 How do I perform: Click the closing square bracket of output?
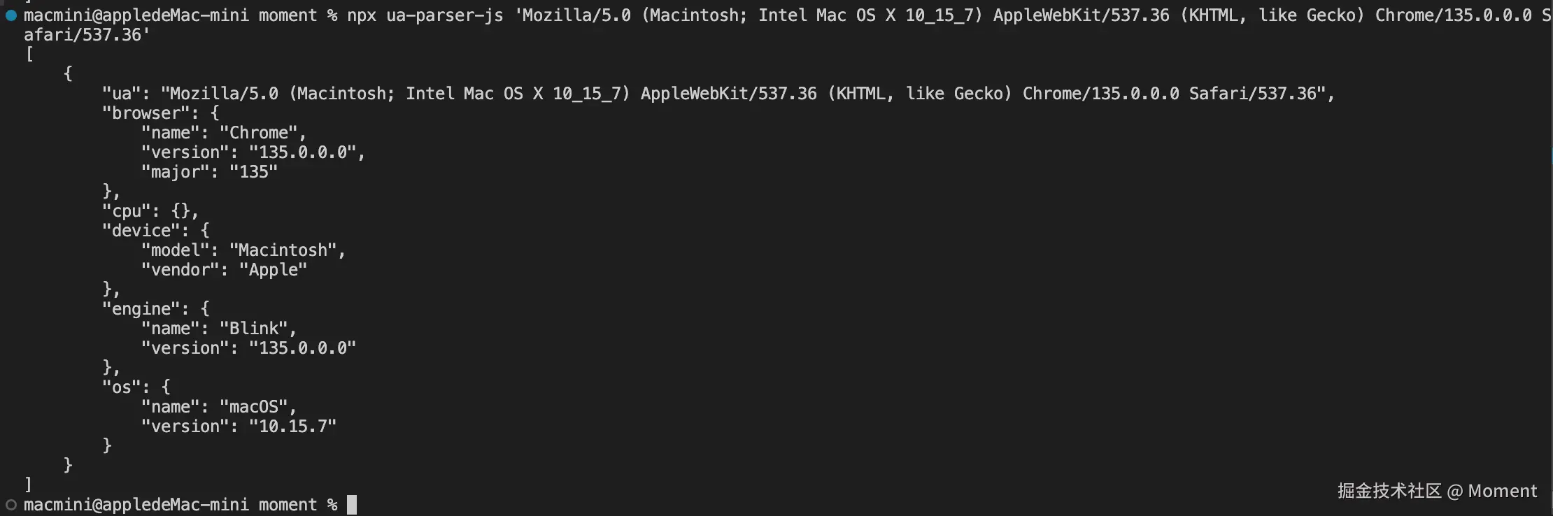coord(29,484)
